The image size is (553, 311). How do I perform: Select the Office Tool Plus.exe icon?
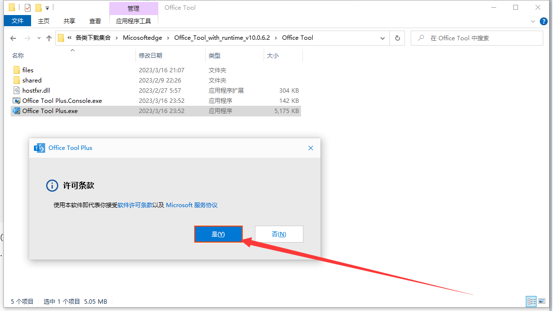pyautogui.click(x=16, y=111)
